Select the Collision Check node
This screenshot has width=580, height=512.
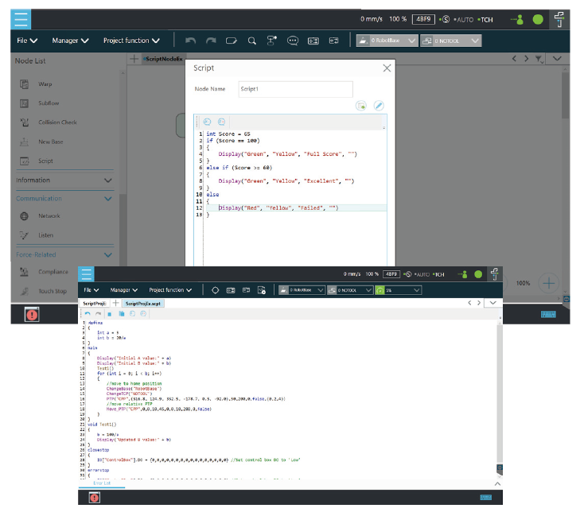pos(57,122)
